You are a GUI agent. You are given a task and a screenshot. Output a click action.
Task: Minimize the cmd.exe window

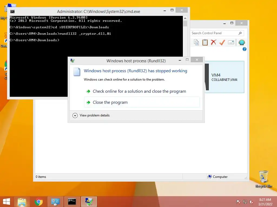pyautogui.click(x=165, y=11)
